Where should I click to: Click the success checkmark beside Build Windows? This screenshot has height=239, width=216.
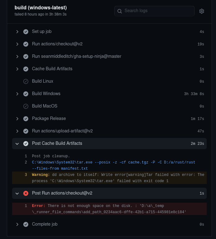pos(26,94)
